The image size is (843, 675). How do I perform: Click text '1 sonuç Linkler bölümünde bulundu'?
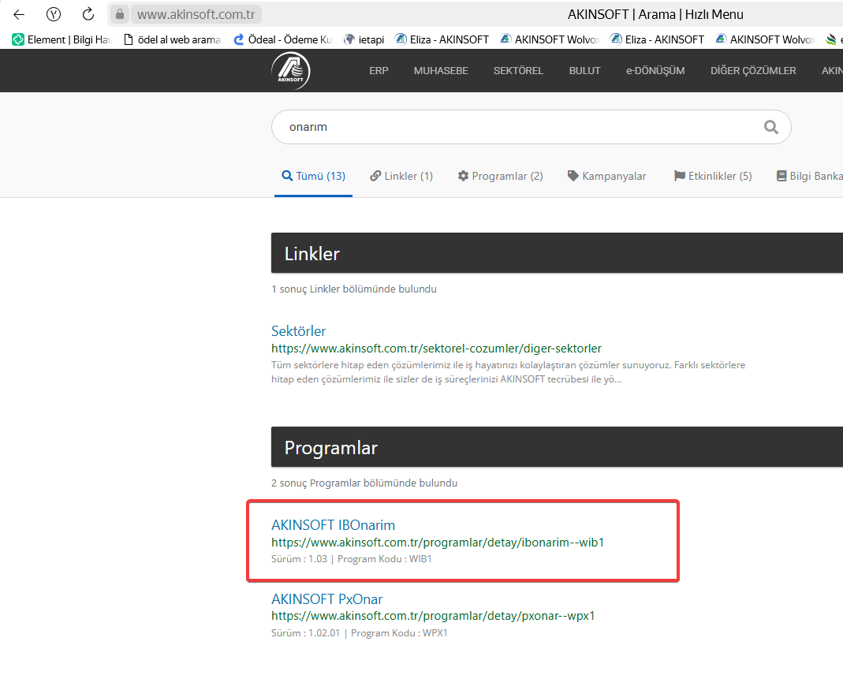(354, 289)
